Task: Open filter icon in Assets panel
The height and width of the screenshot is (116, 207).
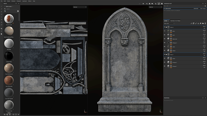Action: tap(5, 11)
